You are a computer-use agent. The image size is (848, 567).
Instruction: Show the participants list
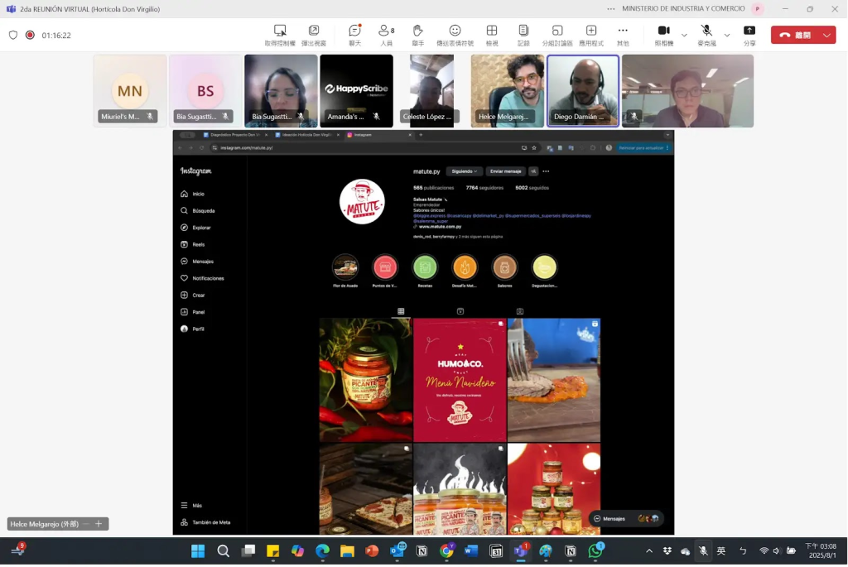(x=386, y=35)
